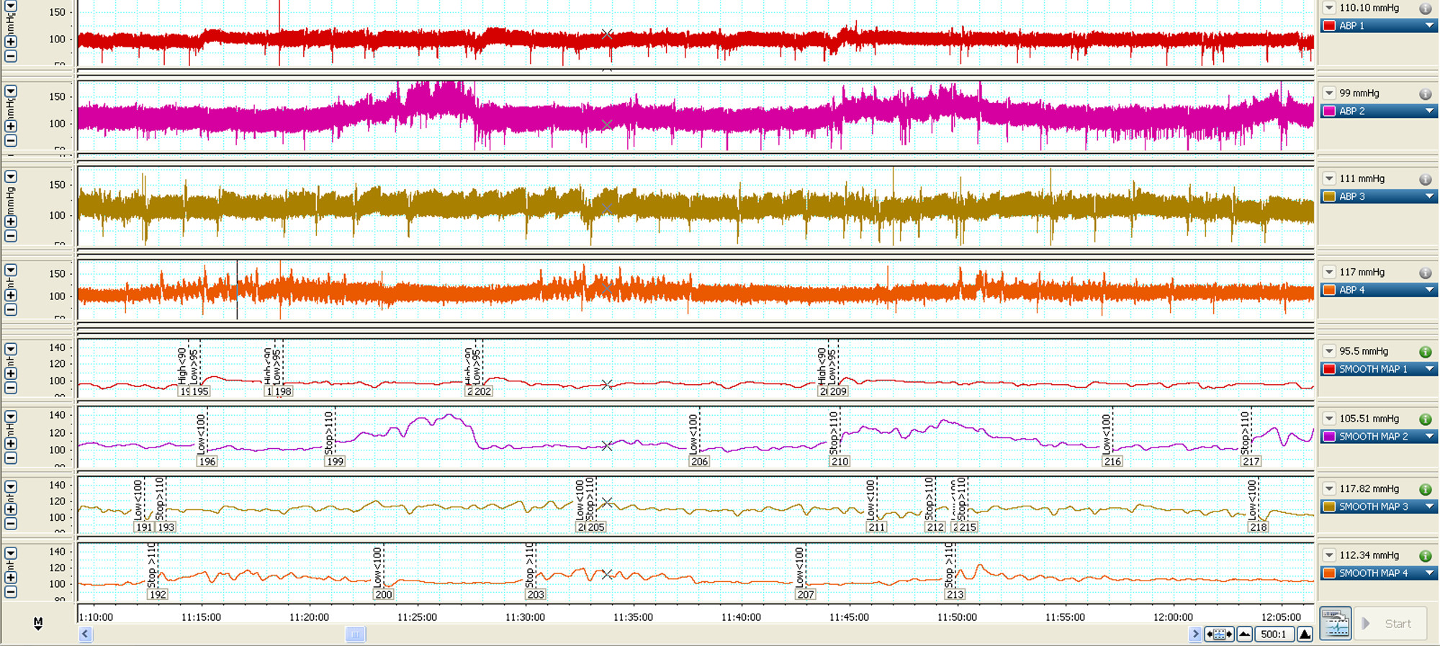Screen dimensions: 1440x646
Task: Click the ABP 3 color swatch
Action: [1329, 196]
